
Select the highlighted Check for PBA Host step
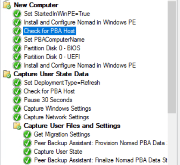(50, 31)
